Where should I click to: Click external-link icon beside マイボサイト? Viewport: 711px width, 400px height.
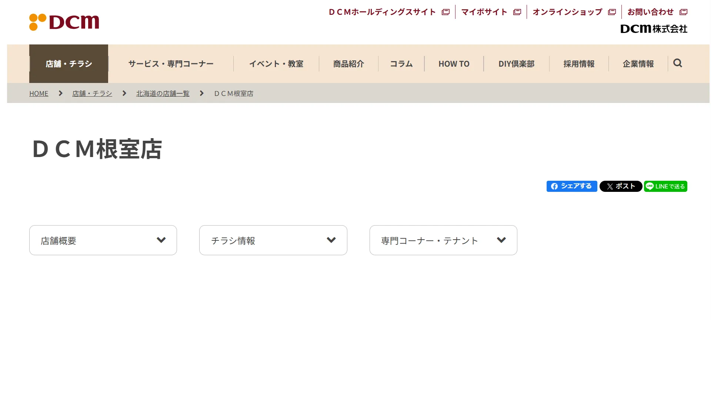coord(517,12)
